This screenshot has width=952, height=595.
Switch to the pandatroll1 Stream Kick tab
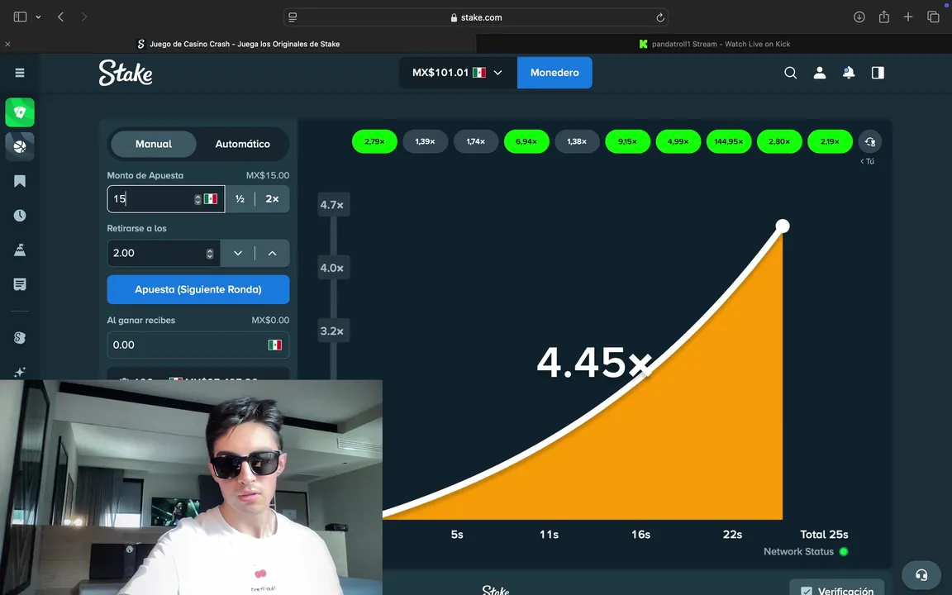(x=714, y=44)
